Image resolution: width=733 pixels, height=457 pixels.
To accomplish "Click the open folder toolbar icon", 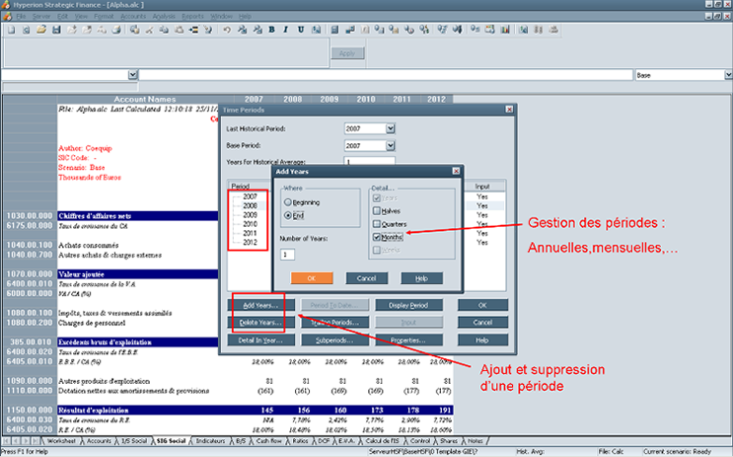I will coord(41,30).
